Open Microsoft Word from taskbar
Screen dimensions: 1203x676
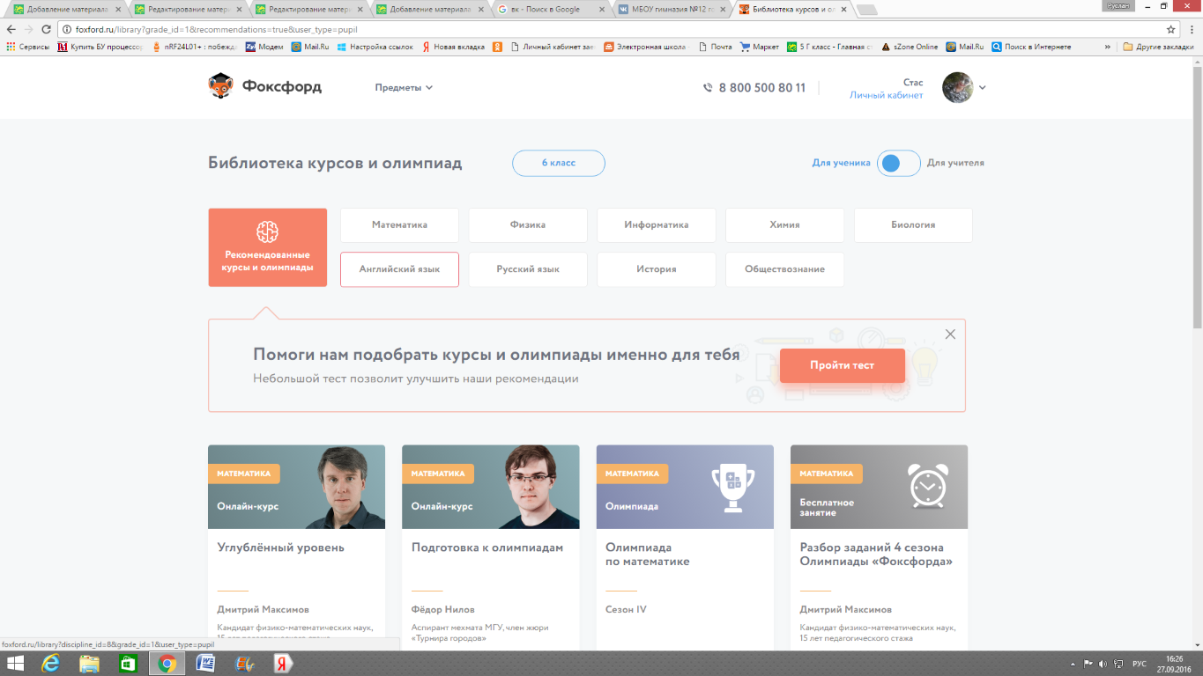[x=205, y=664]
